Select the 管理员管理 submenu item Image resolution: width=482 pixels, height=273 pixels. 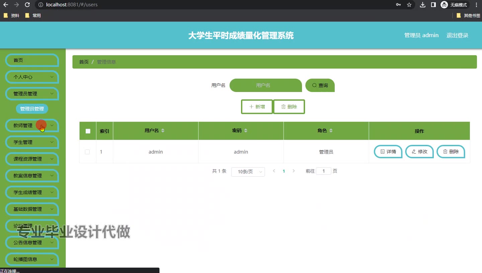[x=32, y=109]
